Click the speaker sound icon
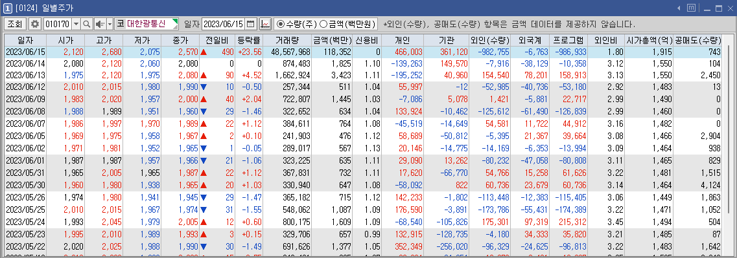Image resolution: width=737 pixels, height=258 pixels. point(100,24)
